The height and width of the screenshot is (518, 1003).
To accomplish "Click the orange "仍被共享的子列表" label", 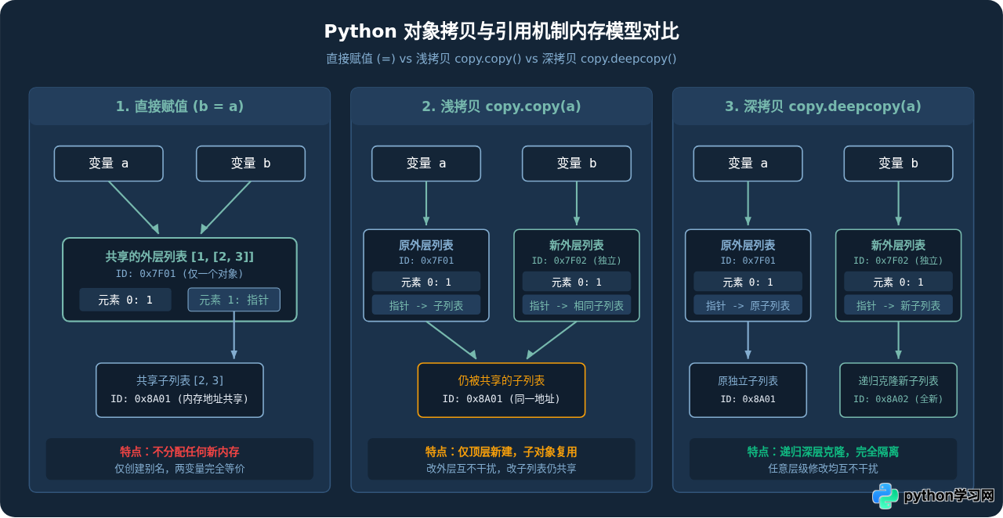I will click(x=501, y=381).
